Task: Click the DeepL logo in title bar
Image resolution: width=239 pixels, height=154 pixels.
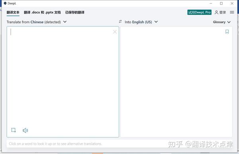Action: pos(5,3)
